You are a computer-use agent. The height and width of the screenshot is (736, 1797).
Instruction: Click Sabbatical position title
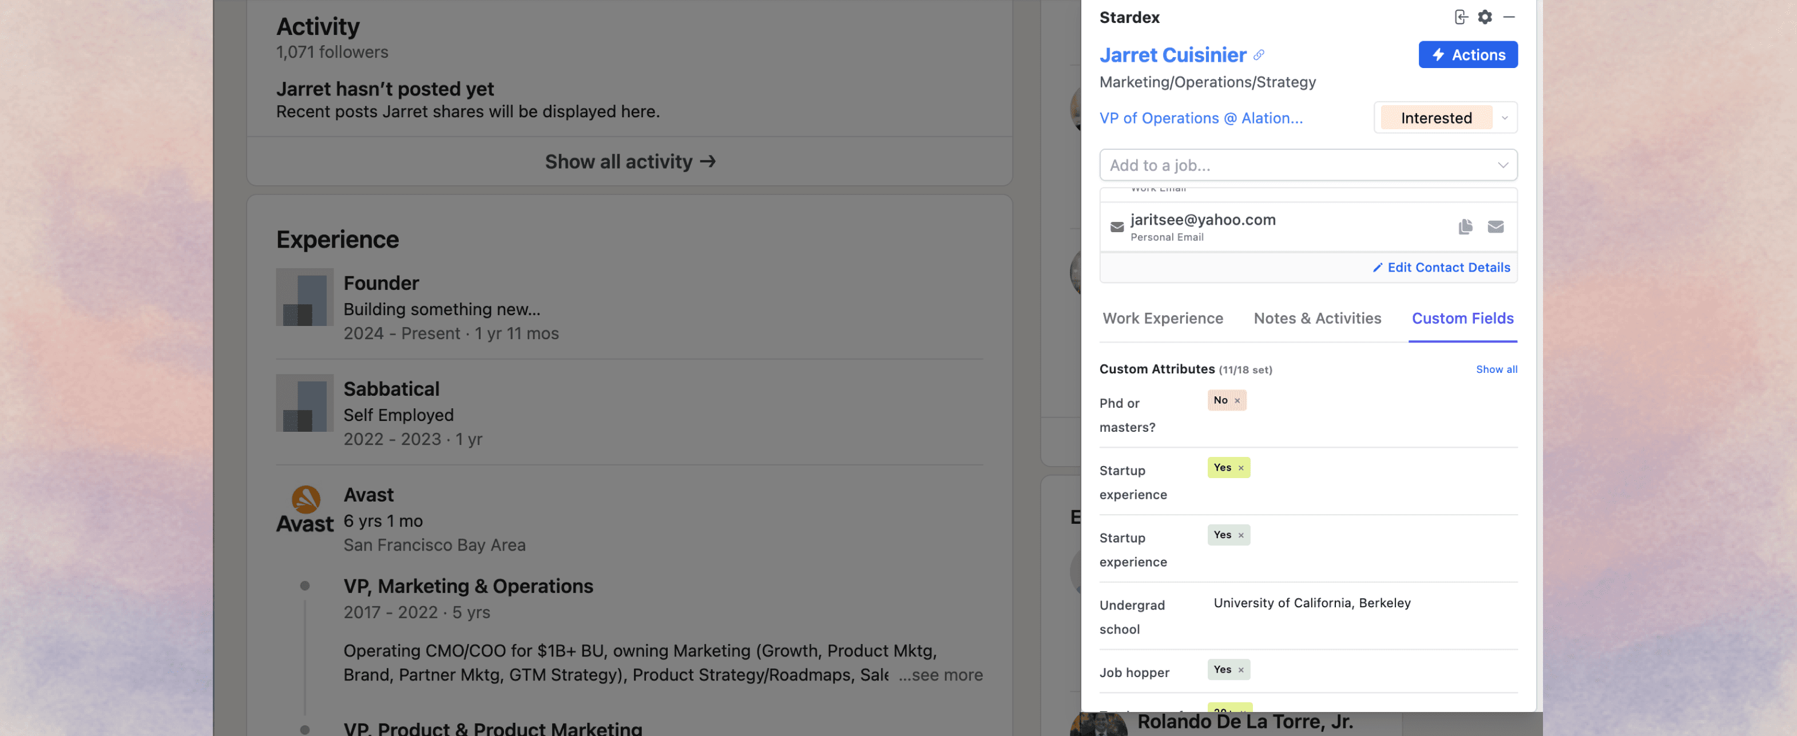(391, 388)
